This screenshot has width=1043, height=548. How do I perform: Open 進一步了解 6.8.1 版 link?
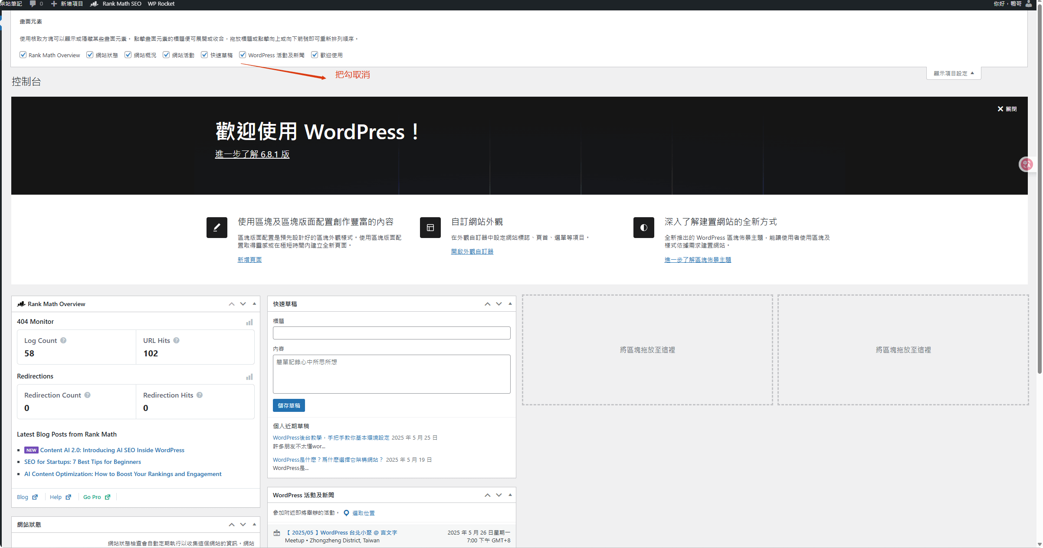252,154
